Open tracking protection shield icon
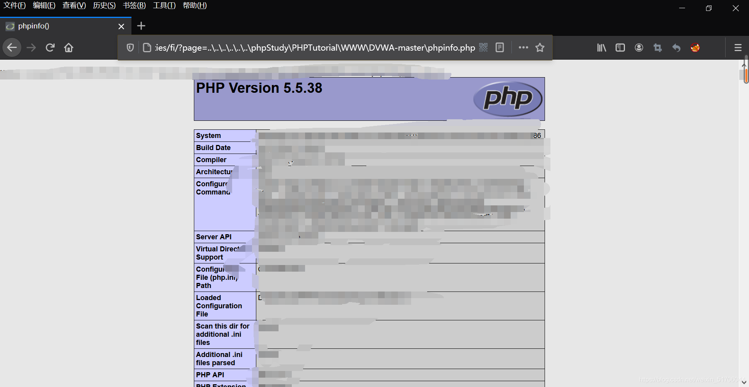This screenshot has width=749, height=387. pos(130,48)
